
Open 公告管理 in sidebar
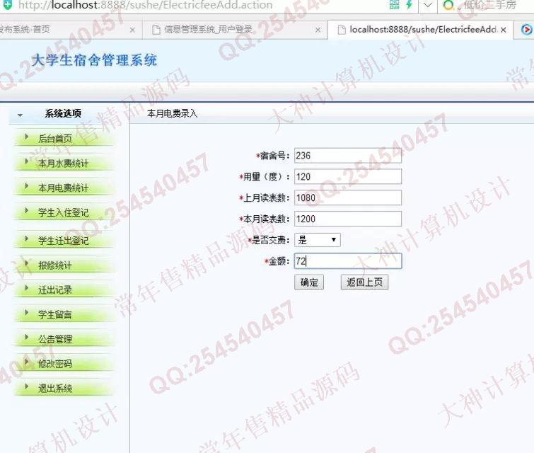pos(55,339)
